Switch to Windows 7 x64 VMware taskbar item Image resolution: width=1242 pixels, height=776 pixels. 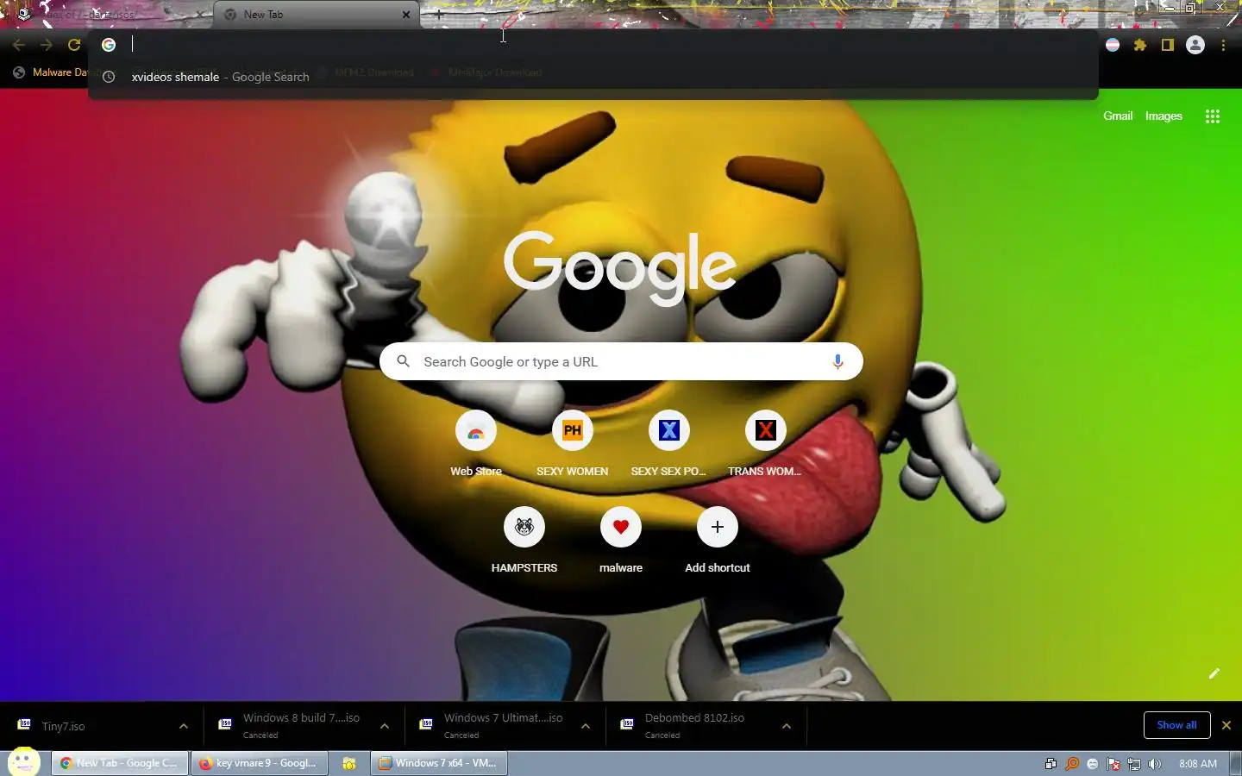pyautogui.click(x=439, y=763)
